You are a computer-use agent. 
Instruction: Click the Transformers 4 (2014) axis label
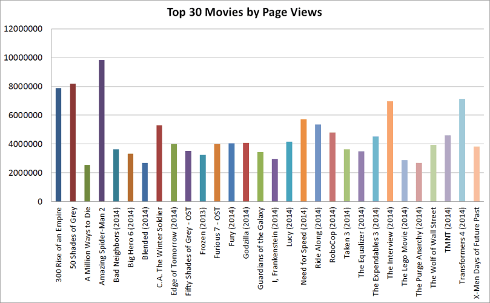463,246
